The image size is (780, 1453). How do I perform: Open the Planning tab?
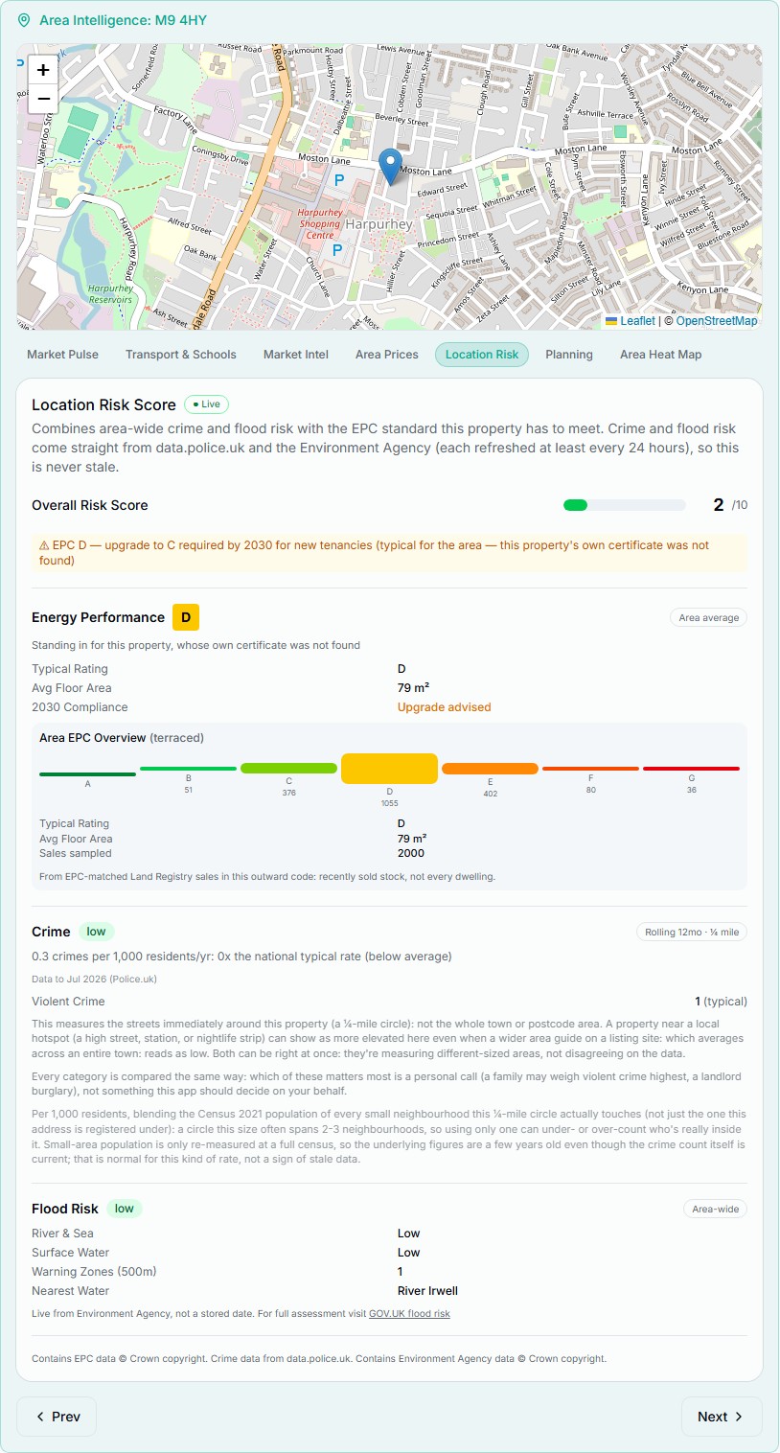[569, 355]
